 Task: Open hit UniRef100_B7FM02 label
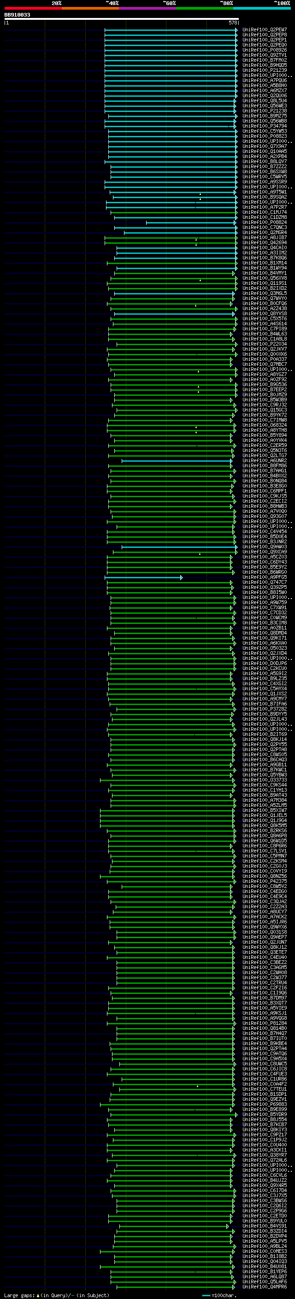265,60
